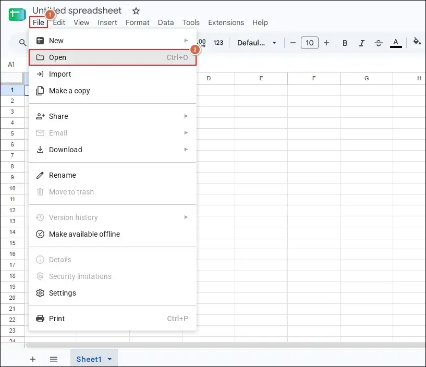
Task: Select column E header
Action: 261,78
